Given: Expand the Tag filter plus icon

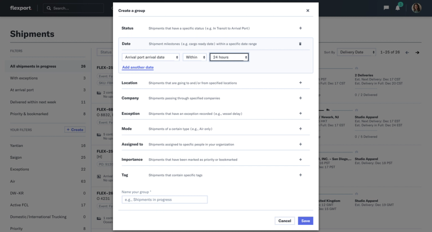Looking at the screenshot, I should coord(300,175).
